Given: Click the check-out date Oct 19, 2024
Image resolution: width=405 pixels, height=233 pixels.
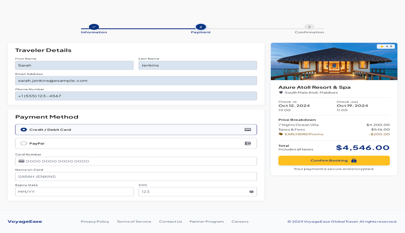Looking at the screenshot, I should coord(352,106).
